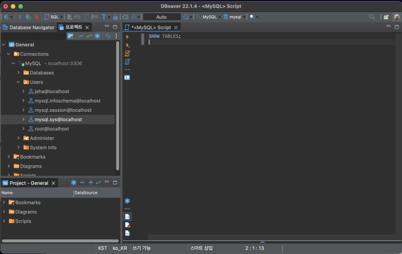The height and width of the screenshot is (254, 402).
Task: Click the navigator refresh sync icon
Action: point(108,36)
